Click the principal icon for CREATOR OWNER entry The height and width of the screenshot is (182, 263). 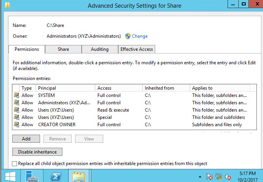pos(17,125)
